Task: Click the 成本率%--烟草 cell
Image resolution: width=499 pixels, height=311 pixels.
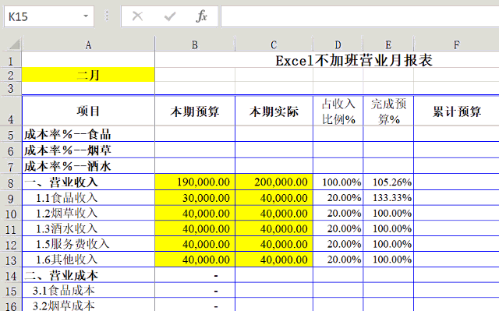Action: 88,150
